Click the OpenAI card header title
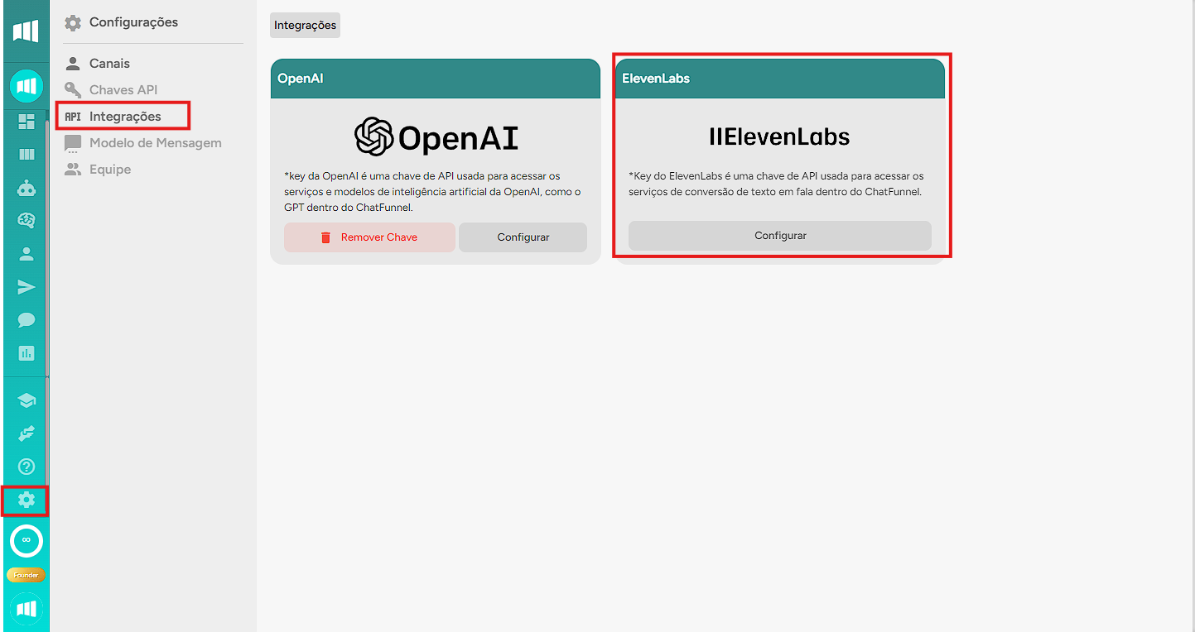Viewport: 1195px width, 632px height. [x=301, y=79]
